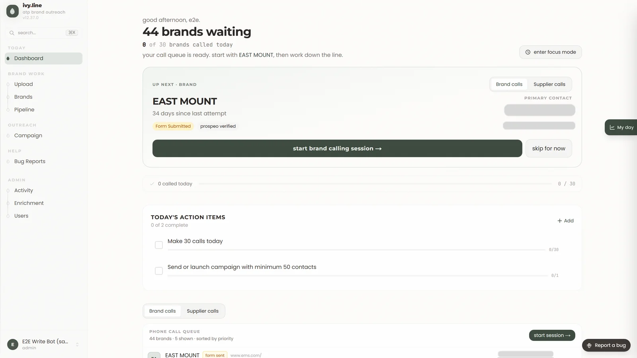Viewport: 637px width, 358px height.
Task: Click the chart icon on My day tab
Action: tap(612, 128)
